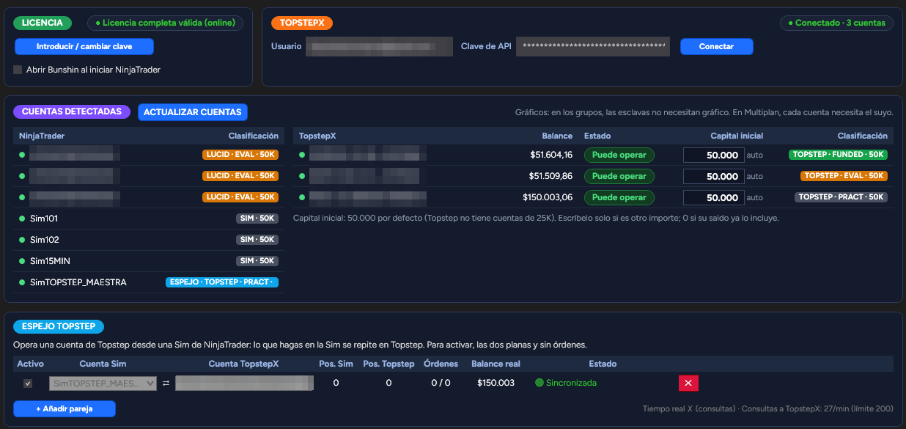Edit Capital inicial for the $51.604,16 account
The image size is (906, 429).
click(x=713, y=155)
